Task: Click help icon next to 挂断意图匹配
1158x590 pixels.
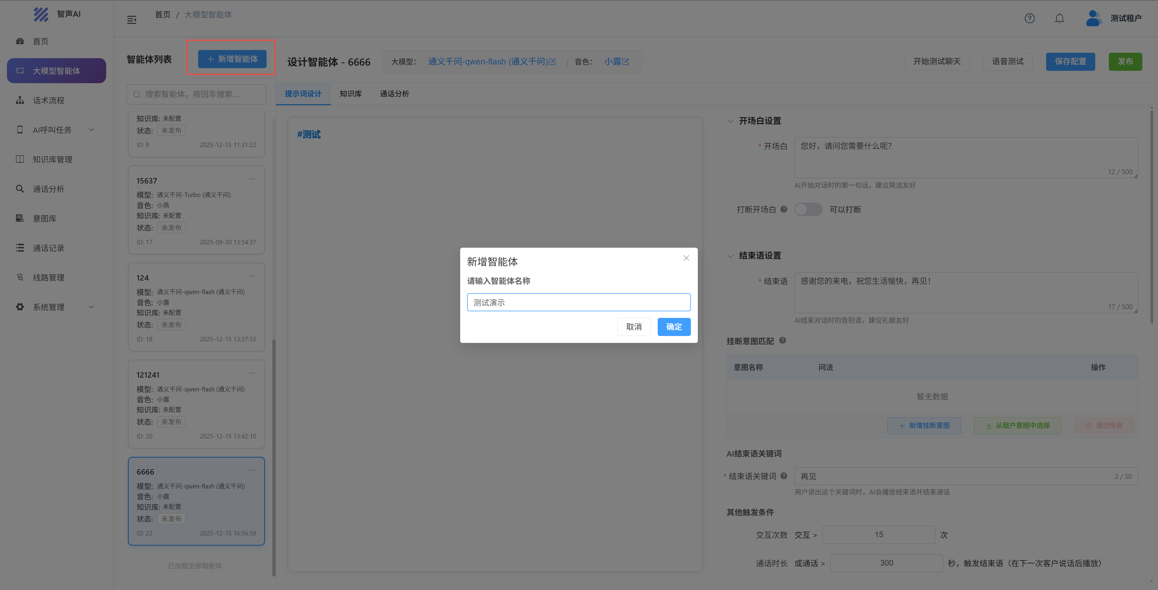Action: (x=782, y=340)
